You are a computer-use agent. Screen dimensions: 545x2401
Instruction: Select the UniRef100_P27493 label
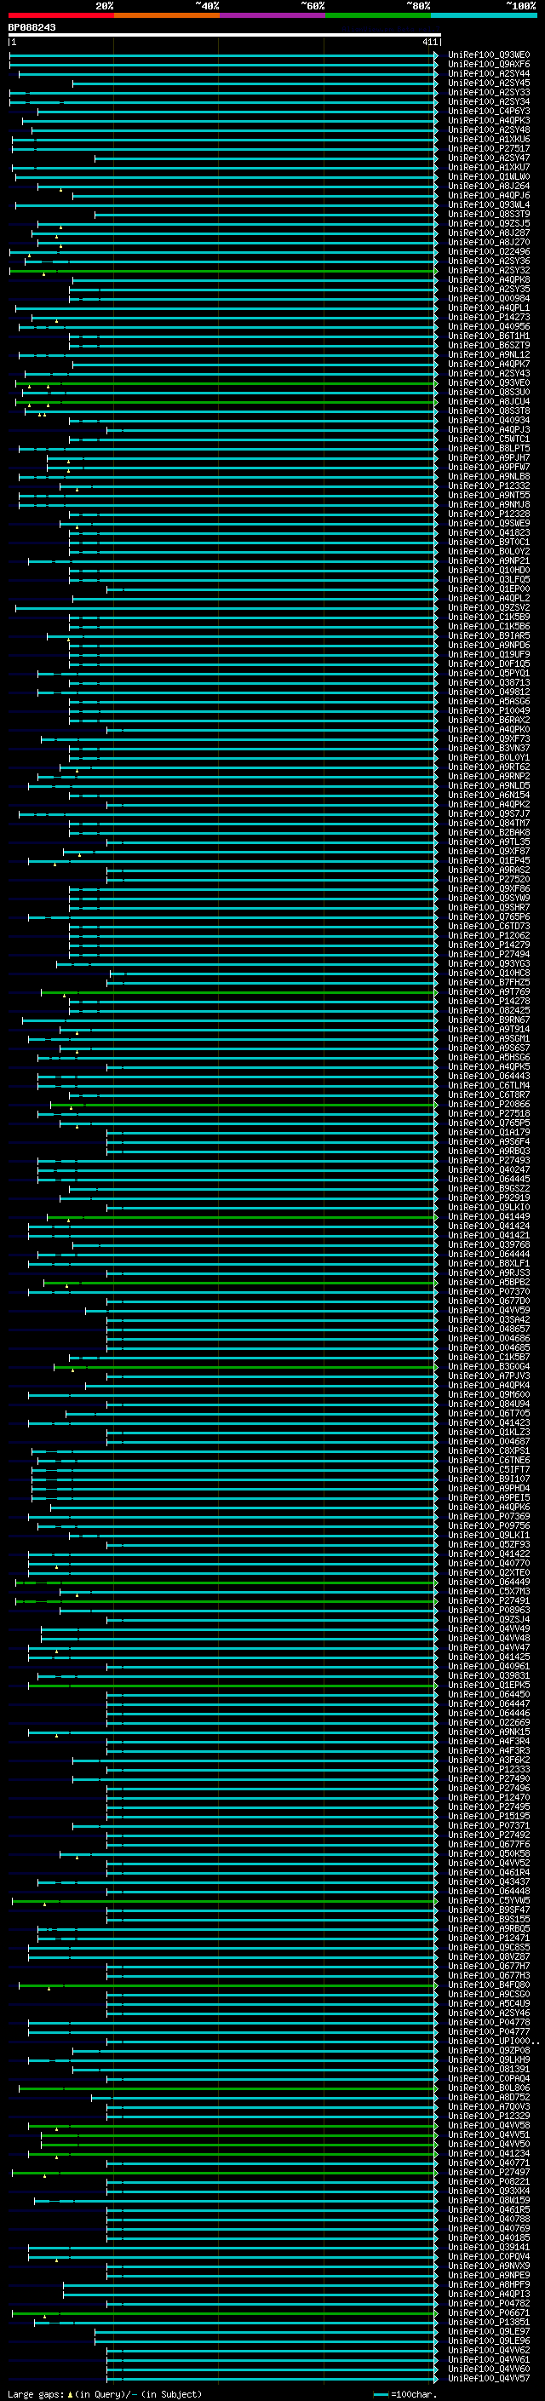pos(488,1160)
